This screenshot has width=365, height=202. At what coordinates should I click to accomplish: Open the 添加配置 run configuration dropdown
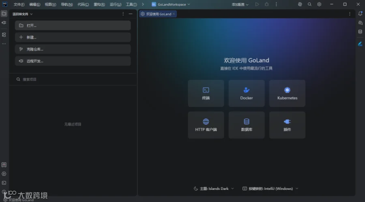pyautogui.click(x=240, y=4)
